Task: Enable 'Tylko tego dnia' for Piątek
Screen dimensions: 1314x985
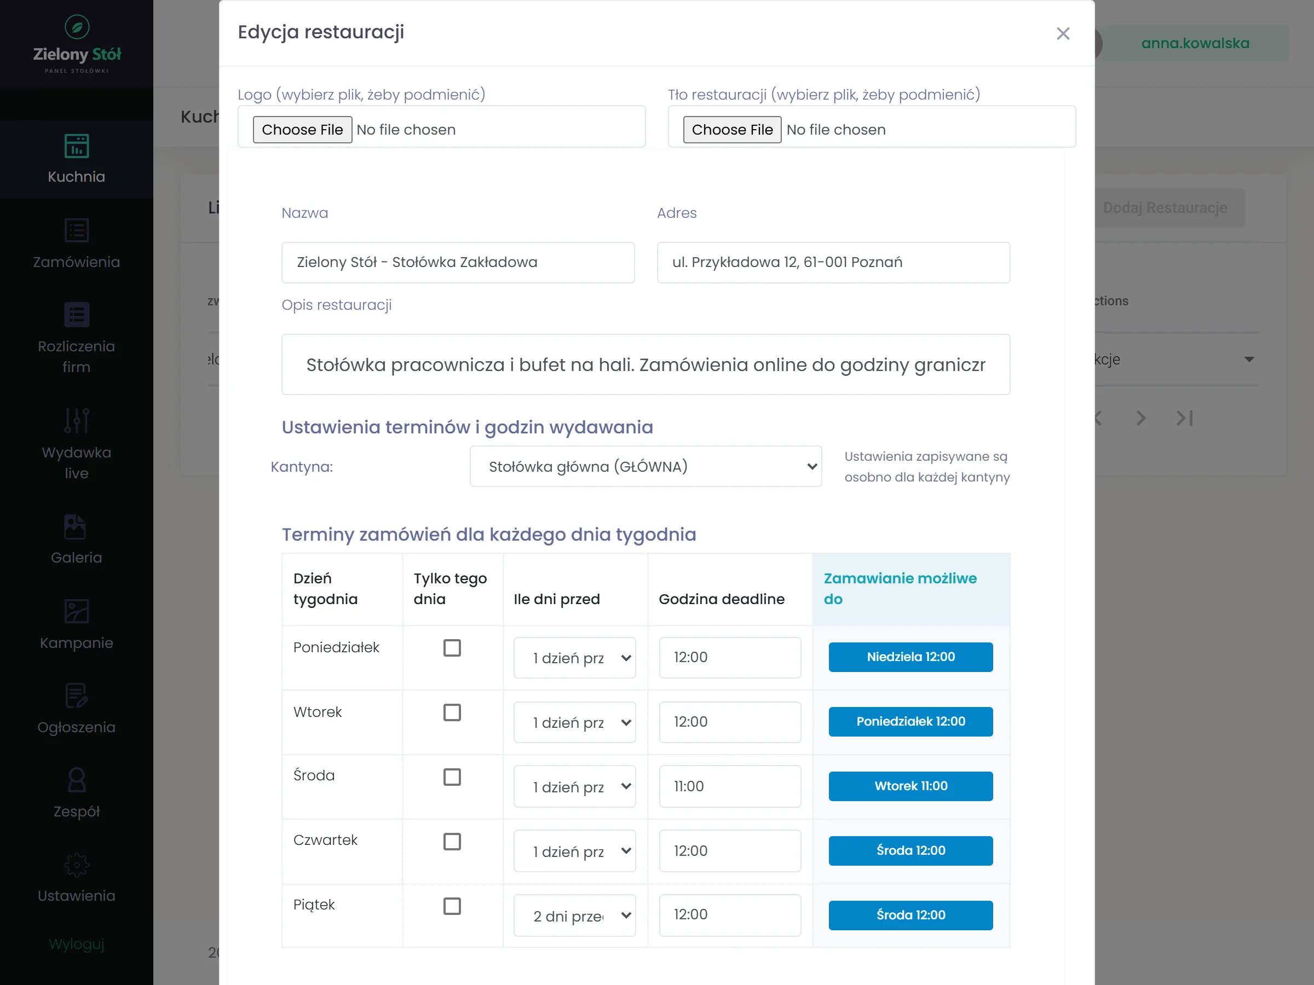Action: (452, 906)
